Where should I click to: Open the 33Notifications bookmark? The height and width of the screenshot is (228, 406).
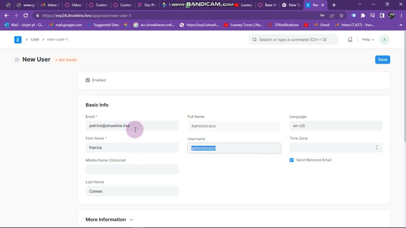click(283, 25)
